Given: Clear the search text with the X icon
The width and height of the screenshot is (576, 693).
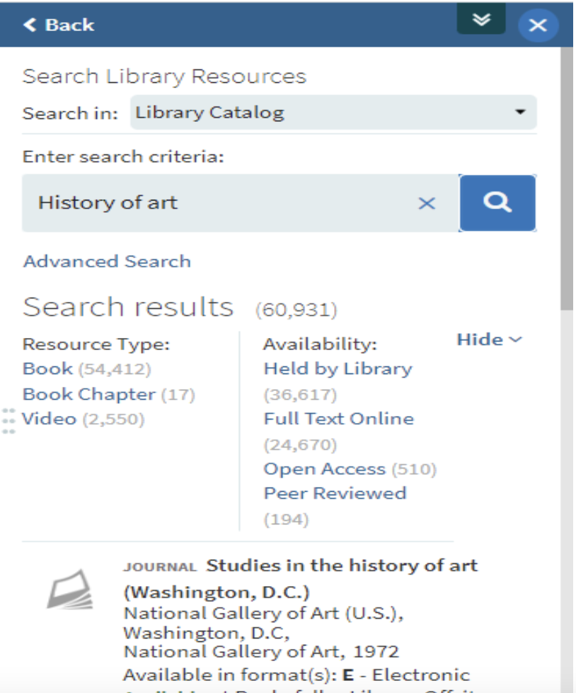Looking at the screenshot, I should tap(427, 203).
